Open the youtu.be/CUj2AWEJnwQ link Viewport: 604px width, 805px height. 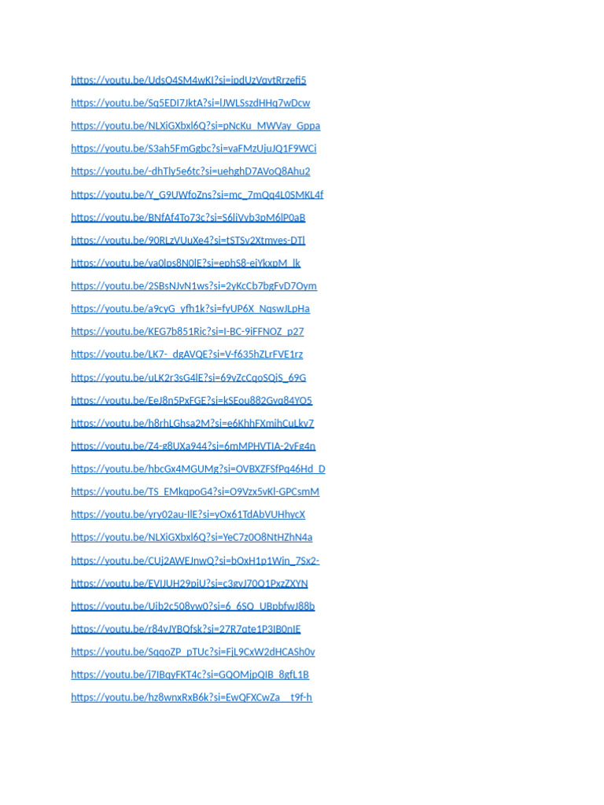click(195, 561)
